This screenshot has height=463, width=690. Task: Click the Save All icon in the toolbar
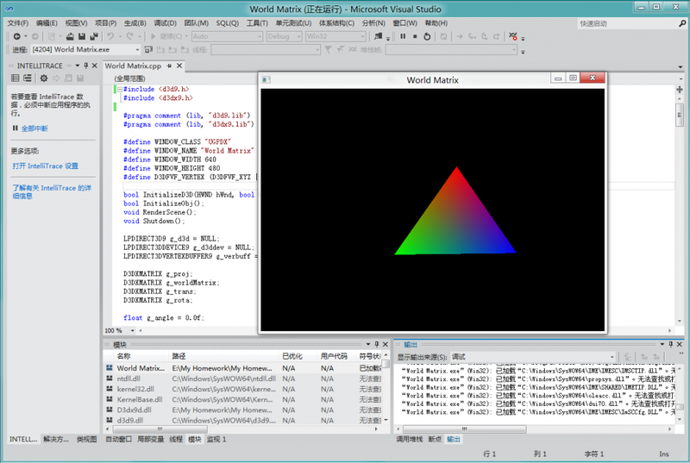(x=92, y=36)
